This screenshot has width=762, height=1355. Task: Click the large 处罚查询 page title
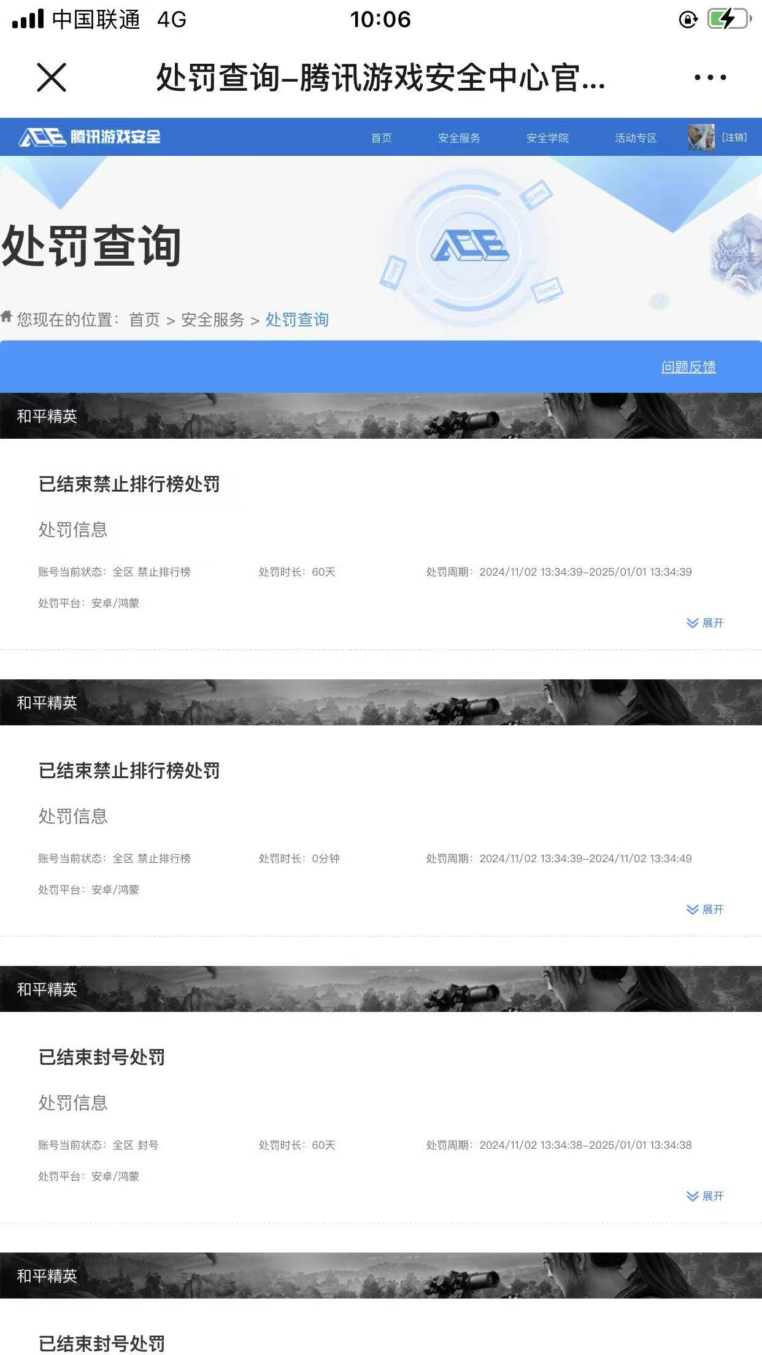[91, 246]
